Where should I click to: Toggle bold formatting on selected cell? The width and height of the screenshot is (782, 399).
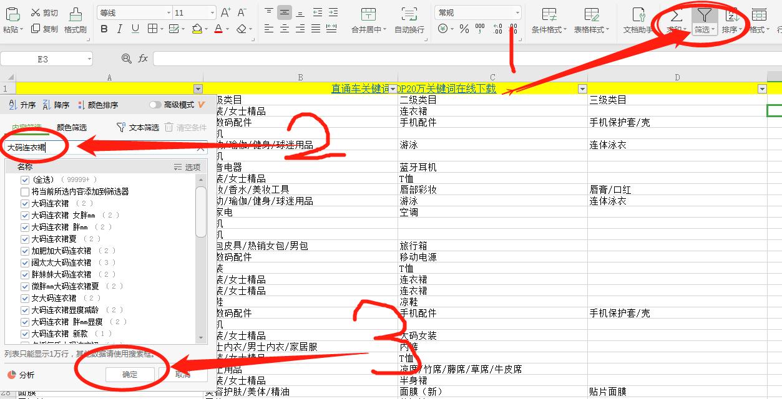tap(104, 29)
